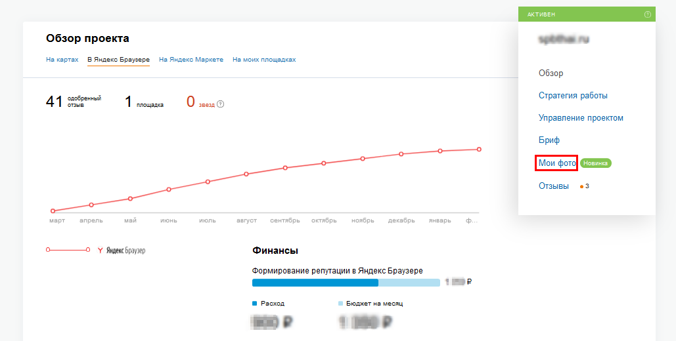Click the май data point
Image resolution: width=676 pixels, height=341 pixels.
click(130, 199)
